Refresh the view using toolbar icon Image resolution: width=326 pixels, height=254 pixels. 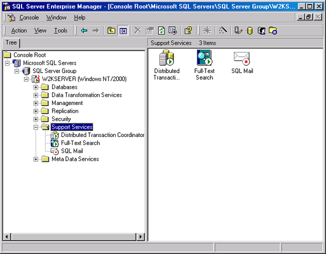coord(161,31)
